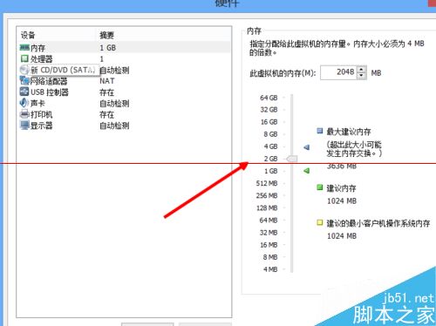Image resolution: width=436 pixels, height=326 pixels.
Task: Click the green recommended memory marker
Action: 307,171
